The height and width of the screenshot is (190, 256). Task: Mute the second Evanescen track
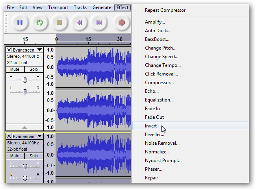(x=15, y=156)
